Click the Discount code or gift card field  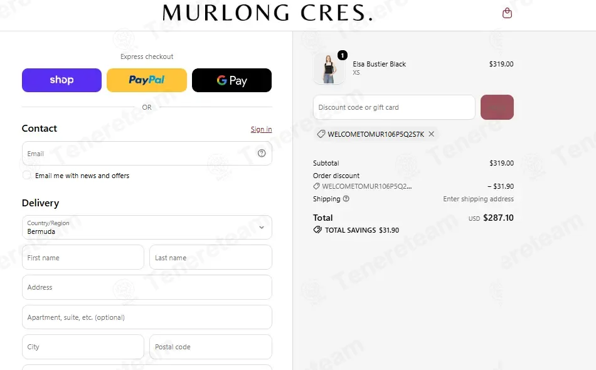pyautogui.click(x=394, y=107)
